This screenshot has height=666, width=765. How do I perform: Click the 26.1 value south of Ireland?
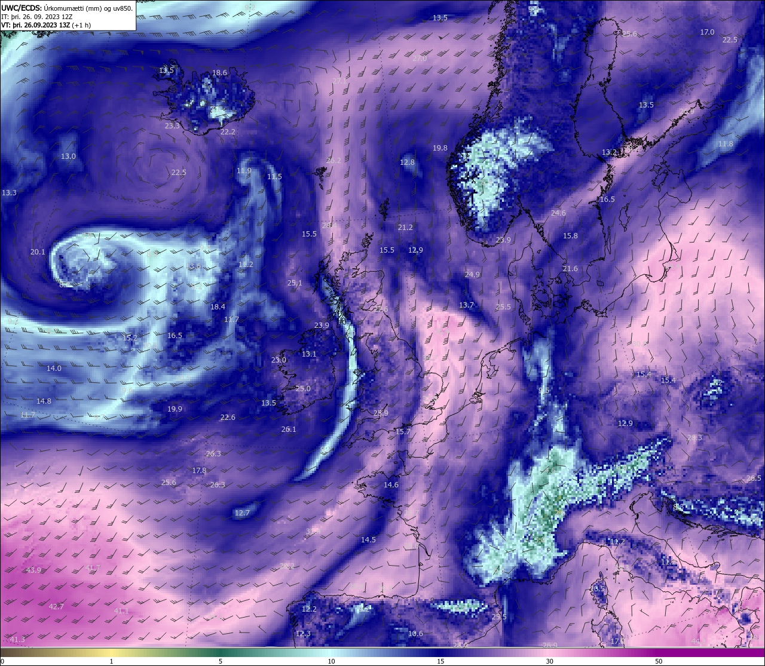coord(289,429)
